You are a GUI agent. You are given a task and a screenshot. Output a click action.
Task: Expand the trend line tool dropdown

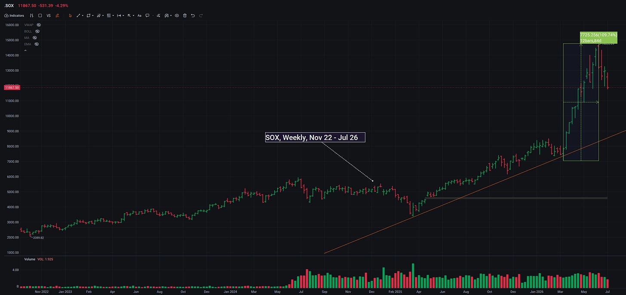coord(83,15)
